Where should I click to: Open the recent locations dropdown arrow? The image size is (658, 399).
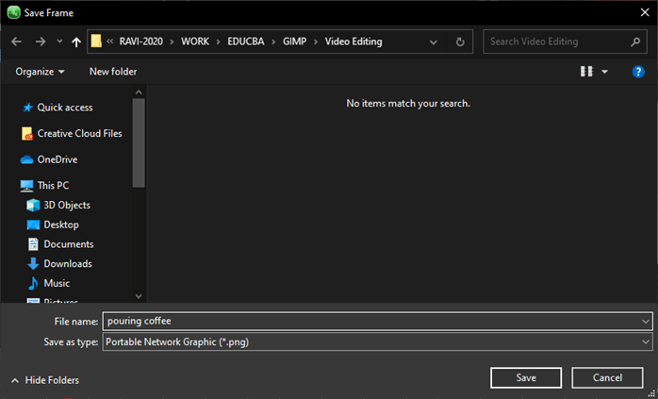[x=59, y=42]
